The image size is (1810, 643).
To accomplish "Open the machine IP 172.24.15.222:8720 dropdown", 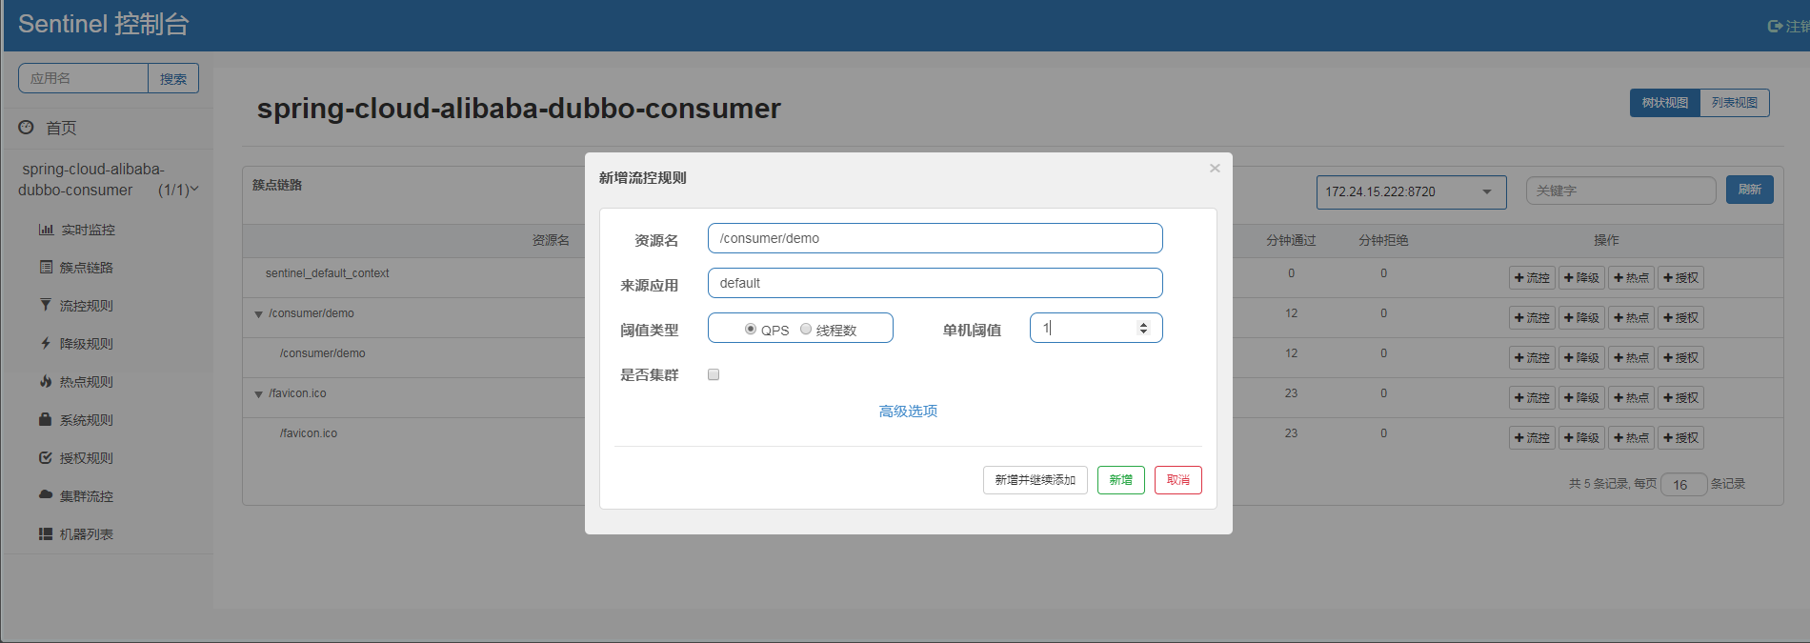I will 1411,191.
